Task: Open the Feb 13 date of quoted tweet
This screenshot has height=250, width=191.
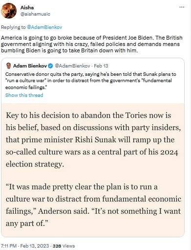Action: point(101,66)
